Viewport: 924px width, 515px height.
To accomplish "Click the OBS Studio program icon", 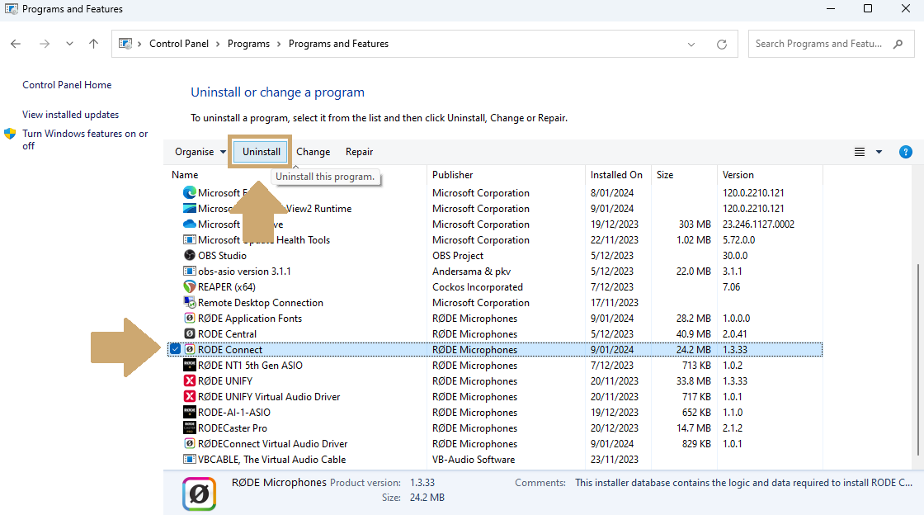I will [x=189, y=255].
